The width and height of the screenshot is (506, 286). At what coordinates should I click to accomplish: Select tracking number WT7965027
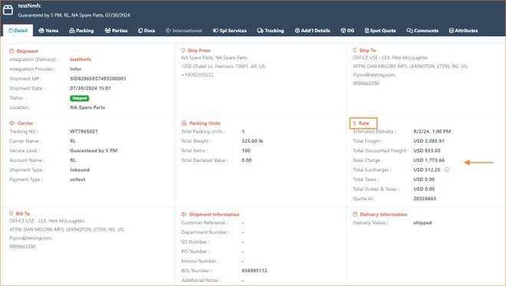(x=84, y=131)
